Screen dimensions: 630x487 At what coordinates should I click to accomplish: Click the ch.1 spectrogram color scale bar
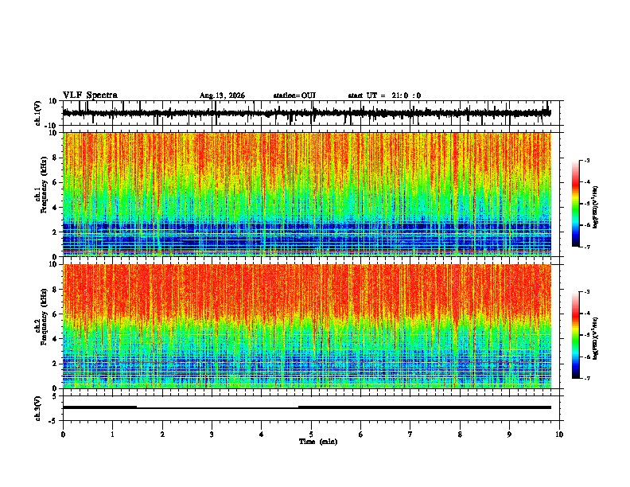click(x=576, y=204)
